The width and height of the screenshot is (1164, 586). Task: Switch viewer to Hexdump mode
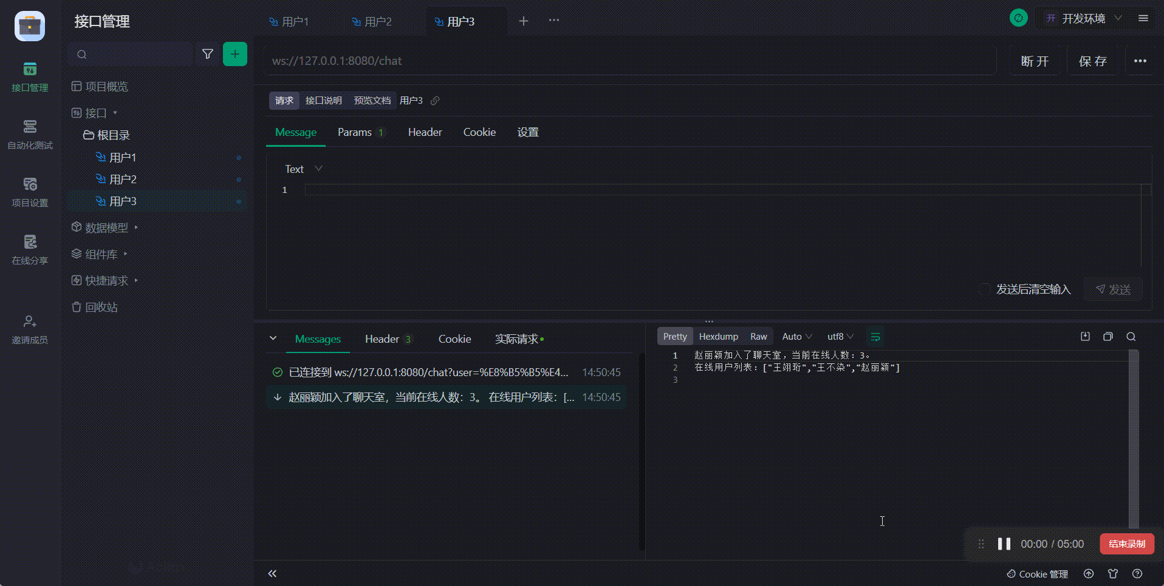point(719,336)
